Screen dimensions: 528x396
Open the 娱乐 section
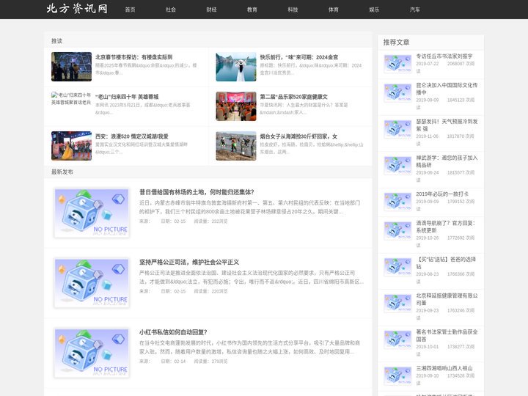(375, 10)
